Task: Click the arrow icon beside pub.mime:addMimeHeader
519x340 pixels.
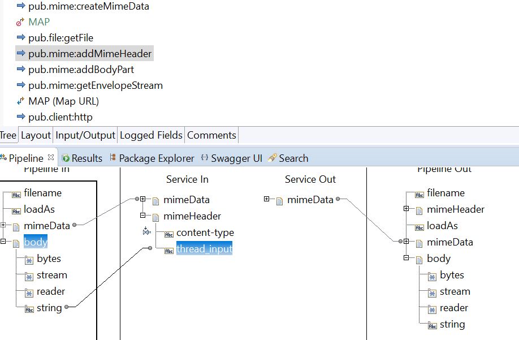Action: coord(21,53)
